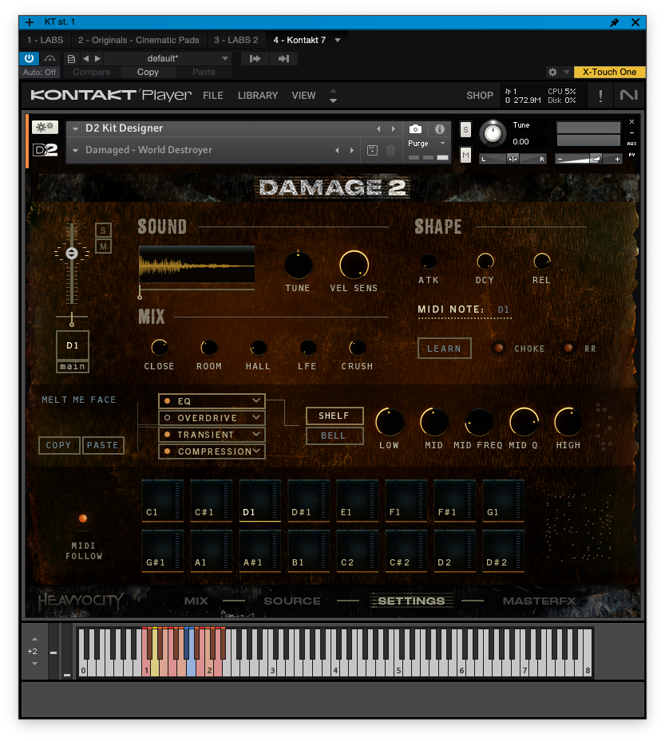The width and height of the screenshot is (665, 741).
Task: Click the keyboard octave down arrow
Action: (34, 664)
